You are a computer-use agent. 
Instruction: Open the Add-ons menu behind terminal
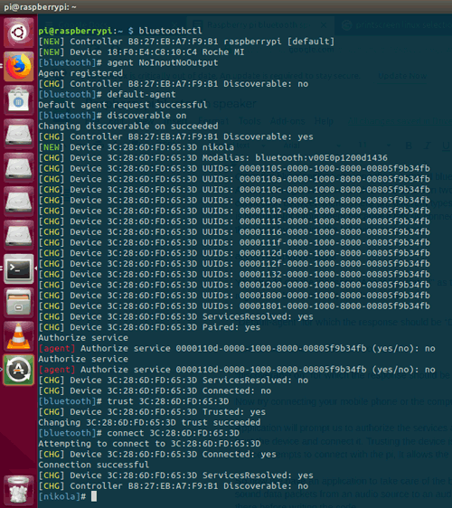pos(287,121)
